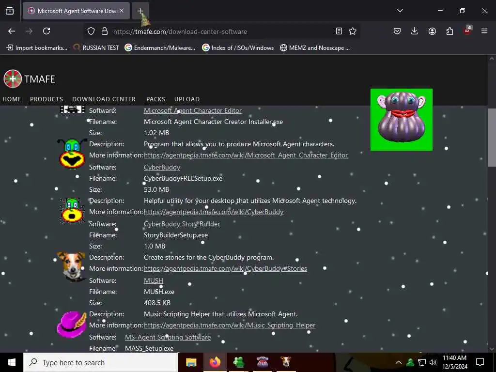Image resolution: width=496 pixels, height=372 pixels.
Task: Open the agentpedia wiki/CyberBuddy URL
Action: [x=214, y=212]
